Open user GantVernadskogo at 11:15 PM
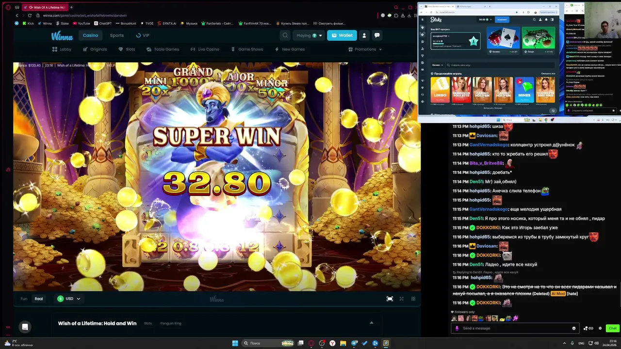The image size is (621, 349). pos(489,209)
